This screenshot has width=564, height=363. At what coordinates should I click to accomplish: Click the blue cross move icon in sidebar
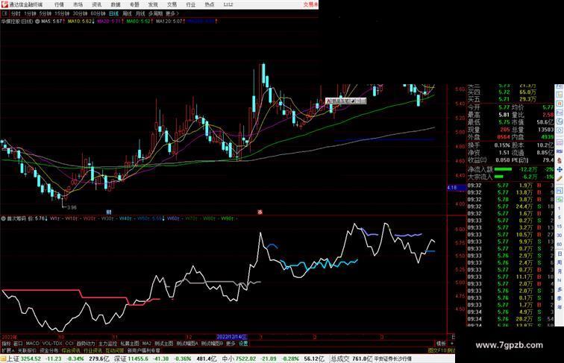pos(560,169)
